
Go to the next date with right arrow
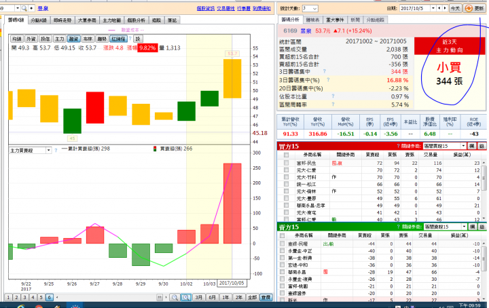pos(445,8)
